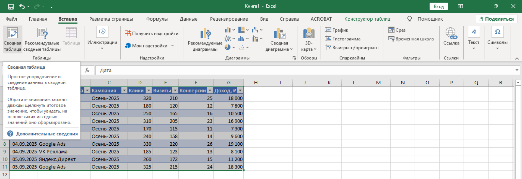Click the Поделиться (Share) button

coord(496,19)
